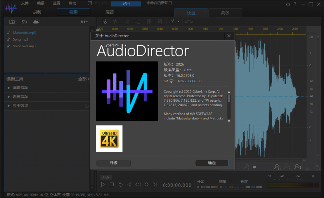Switch to the 混音 tab
Screen dimensions: 324x198
[109, 12]
